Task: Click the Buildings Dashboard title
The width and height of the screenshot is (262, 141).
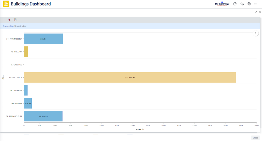Action: pos(31,4)
